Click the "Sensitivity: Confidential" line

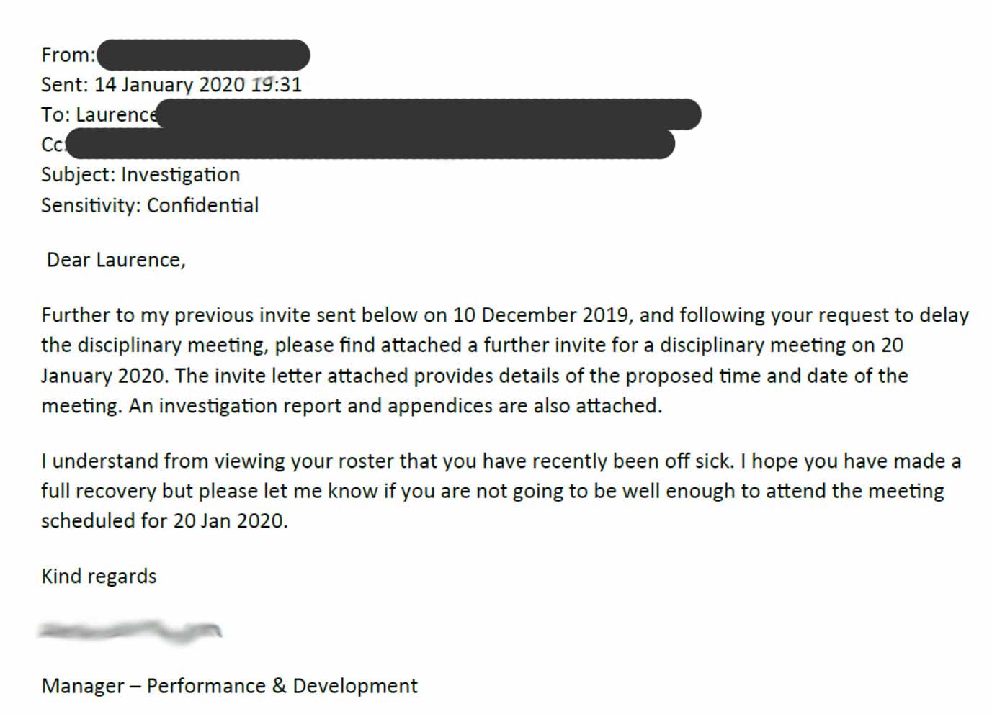(x=149, y=205)
